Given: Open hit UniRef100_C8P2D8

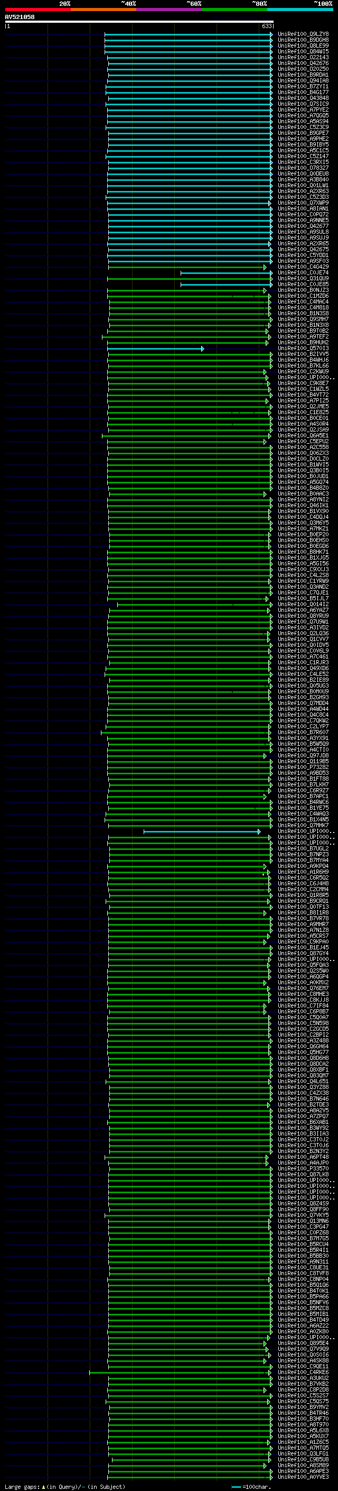Looking at the screenshot, I should click(303, 1389).
